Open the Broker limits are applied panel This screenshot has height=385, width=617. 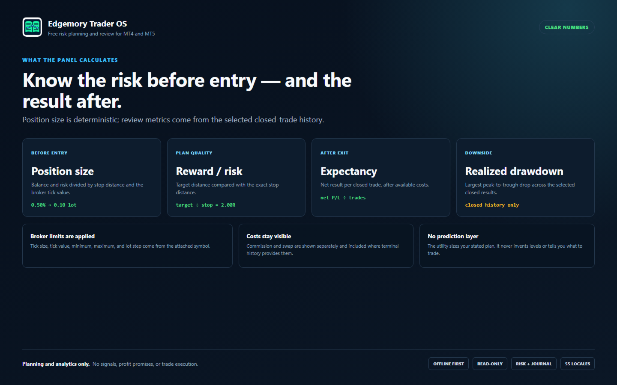(127, 246)
